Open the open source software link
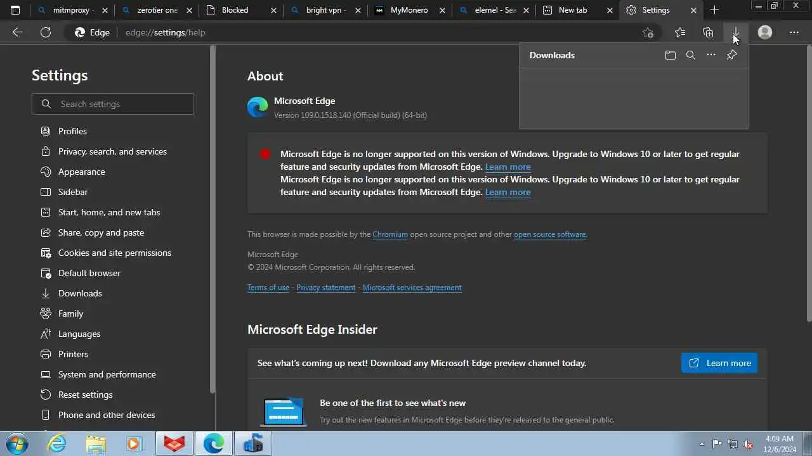812x456 pixels. (549, 234)
